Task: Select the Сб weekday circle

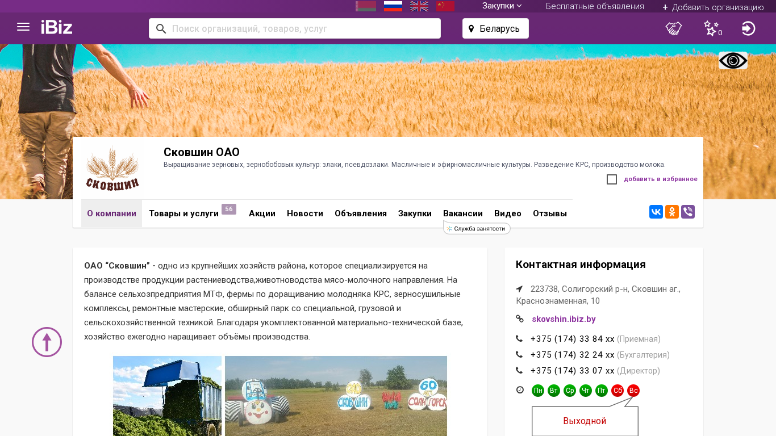Action: pos(618,391)
